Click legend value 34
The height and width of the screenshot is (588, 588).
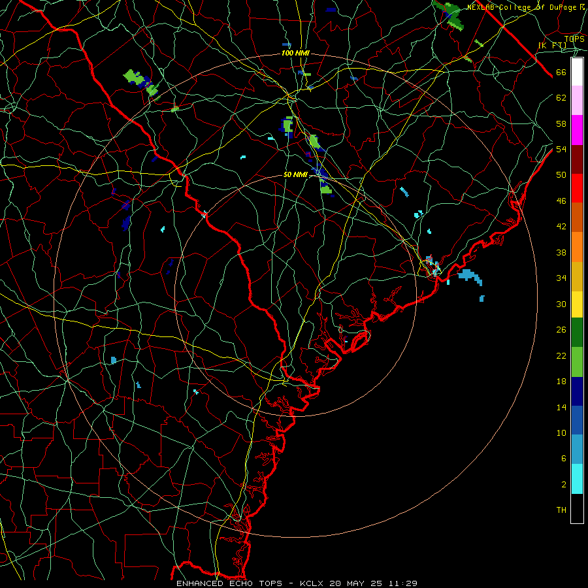pos(561,278)
